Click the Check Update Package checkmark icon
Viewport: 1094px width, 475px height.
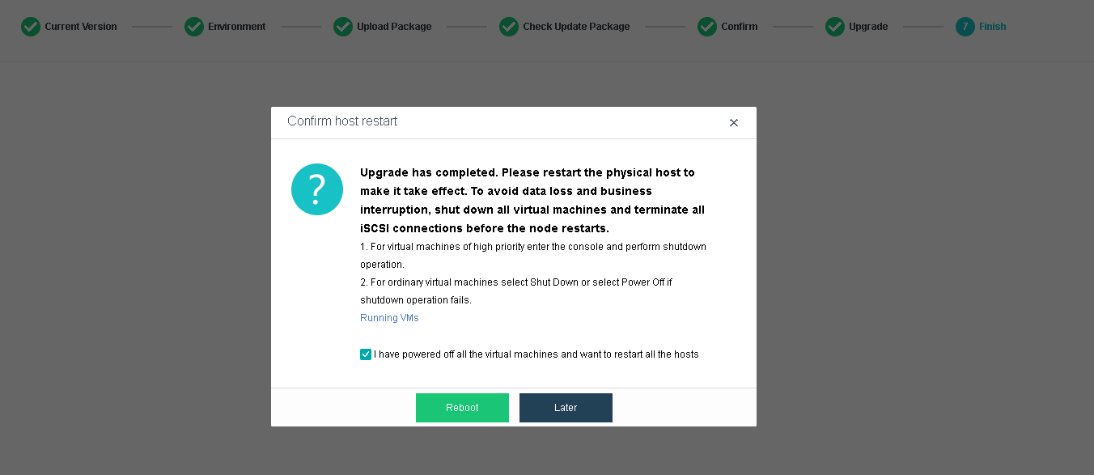click(509, 27)
